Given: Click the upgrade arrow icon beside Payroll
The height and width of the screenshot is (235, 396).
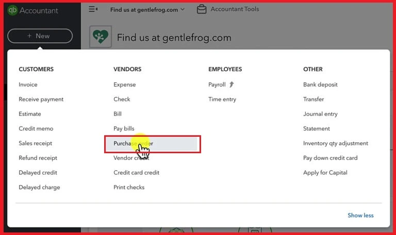Looking at the screenshot, I should [x=232, y=84].
